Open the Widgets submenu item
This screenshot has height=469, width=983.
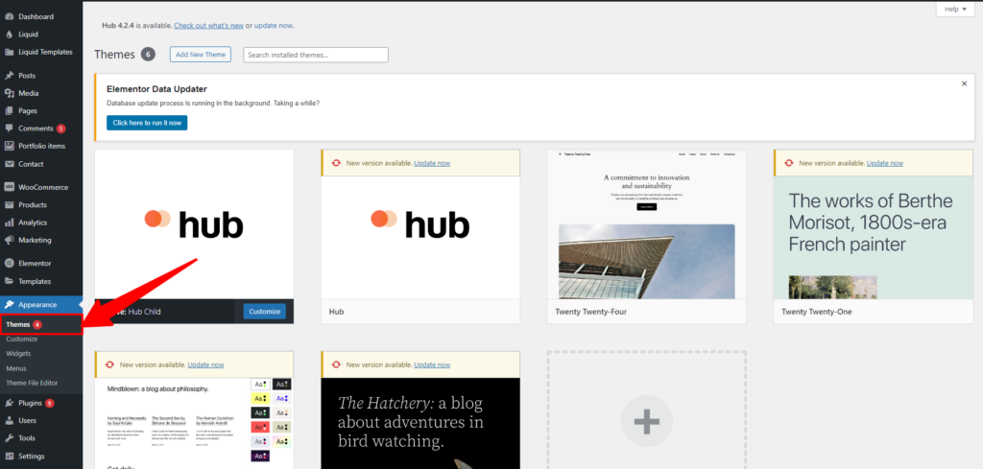click(18, 354)
